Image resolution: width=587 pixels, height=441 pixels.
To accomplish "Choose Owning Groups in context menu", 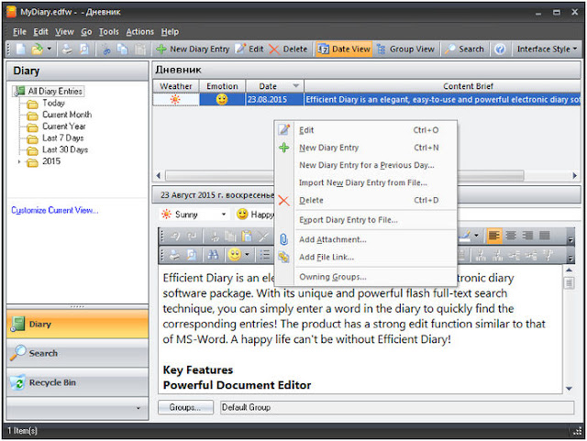I will click(366, 277).
